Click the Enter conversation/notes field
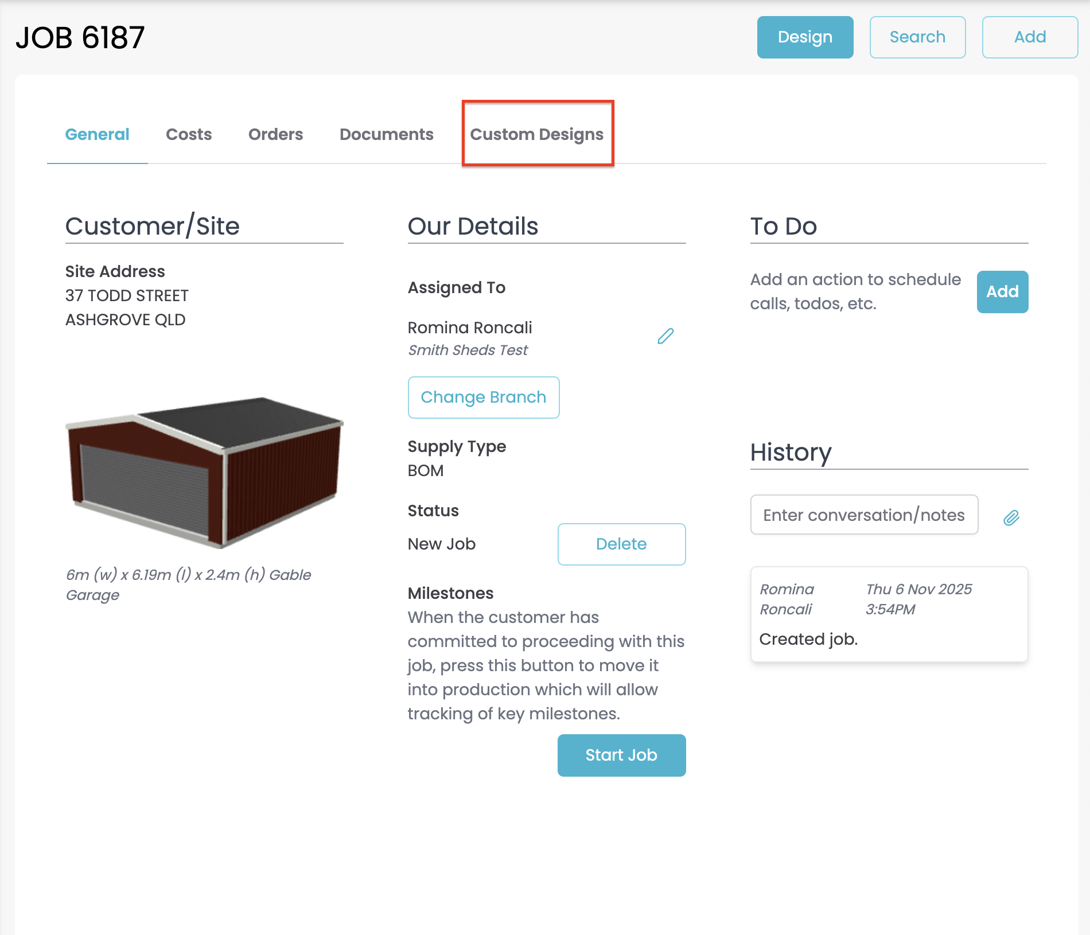The height and width of the screenshot is (935, 1090). [864, 515]
